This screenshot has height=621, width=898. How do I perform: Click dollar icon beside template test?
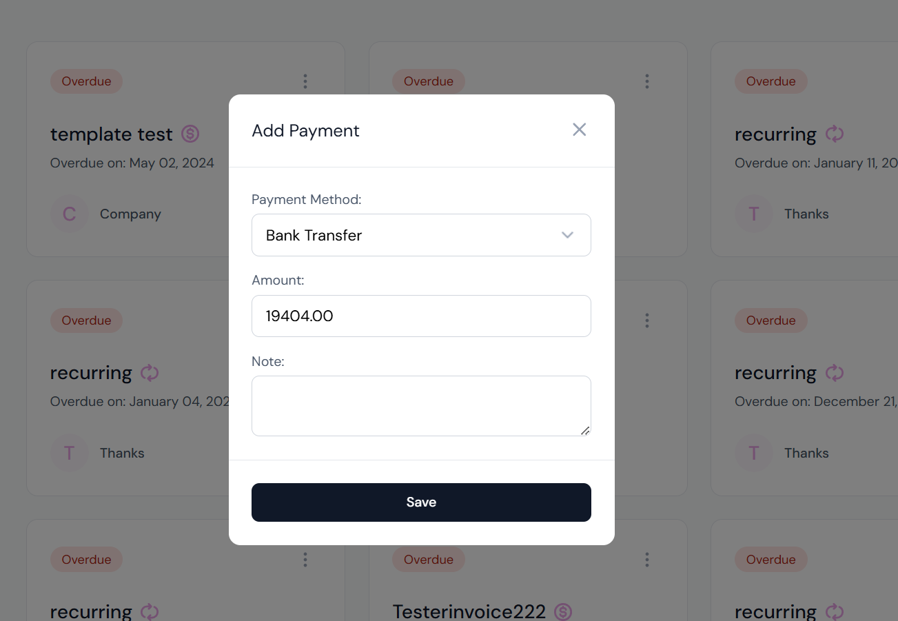pyautogui.click(x=190, y=134)
